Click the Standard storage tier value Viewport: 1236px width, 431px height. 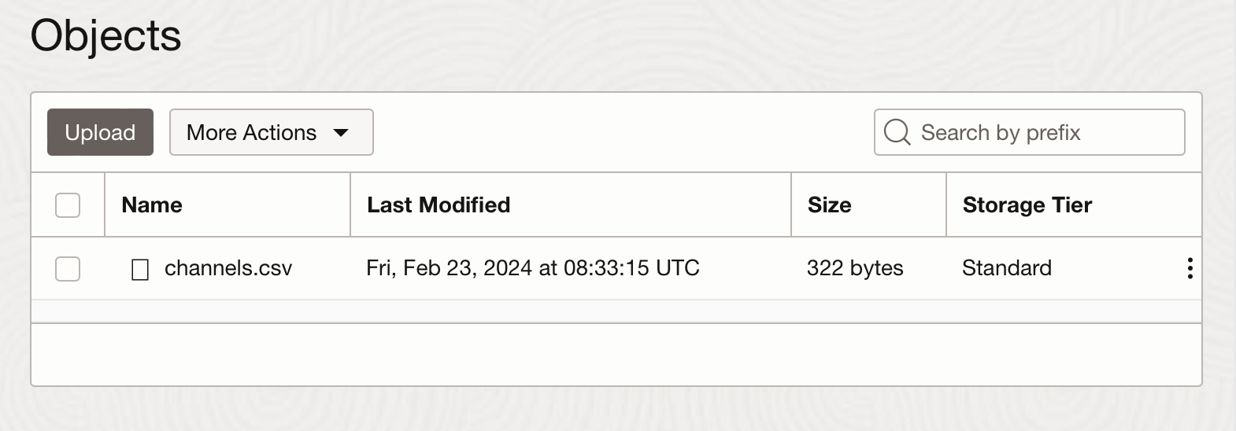1006,268
